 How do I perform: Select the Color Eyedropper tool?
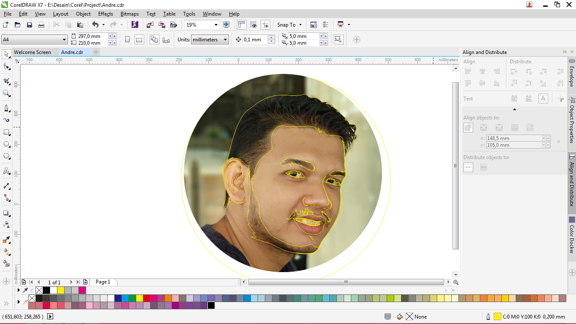(x=6, y=240)
